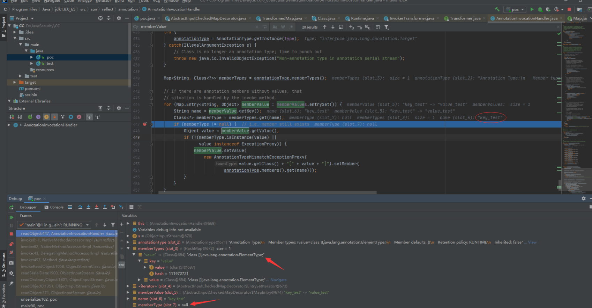Locate current file in Project panel
The image size is (592, 308).
point(100,18)
